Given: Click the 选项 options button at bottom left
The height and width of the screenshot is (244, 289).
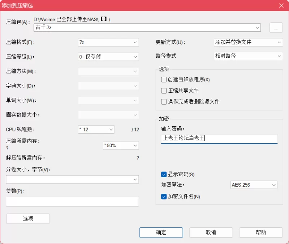Looking at the screenshot, I should click(28, 218).
